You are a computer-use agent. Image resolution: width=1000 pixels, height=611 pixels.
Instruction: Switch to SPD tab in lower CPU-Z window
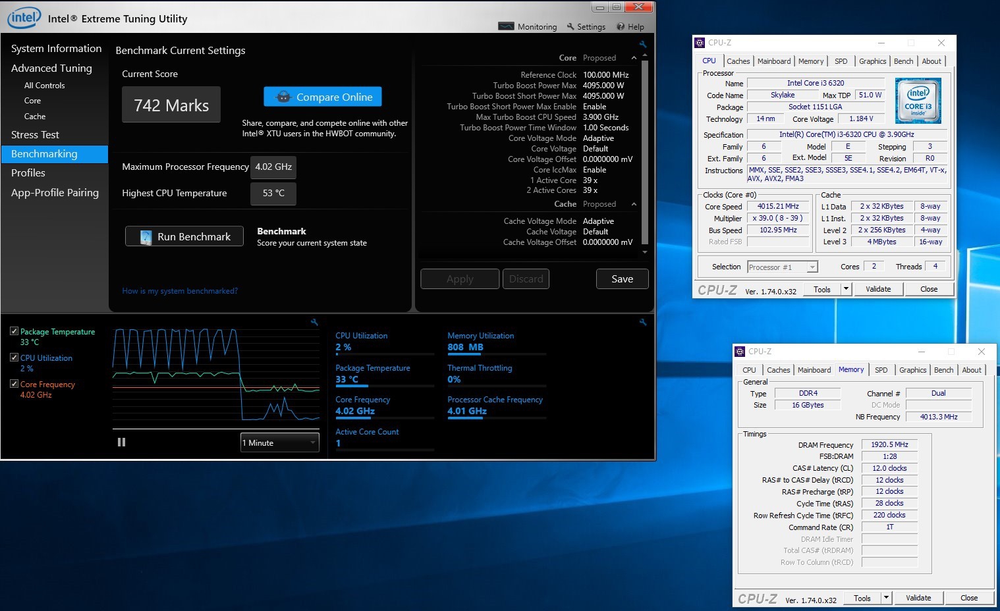click(x=881, y=370)
